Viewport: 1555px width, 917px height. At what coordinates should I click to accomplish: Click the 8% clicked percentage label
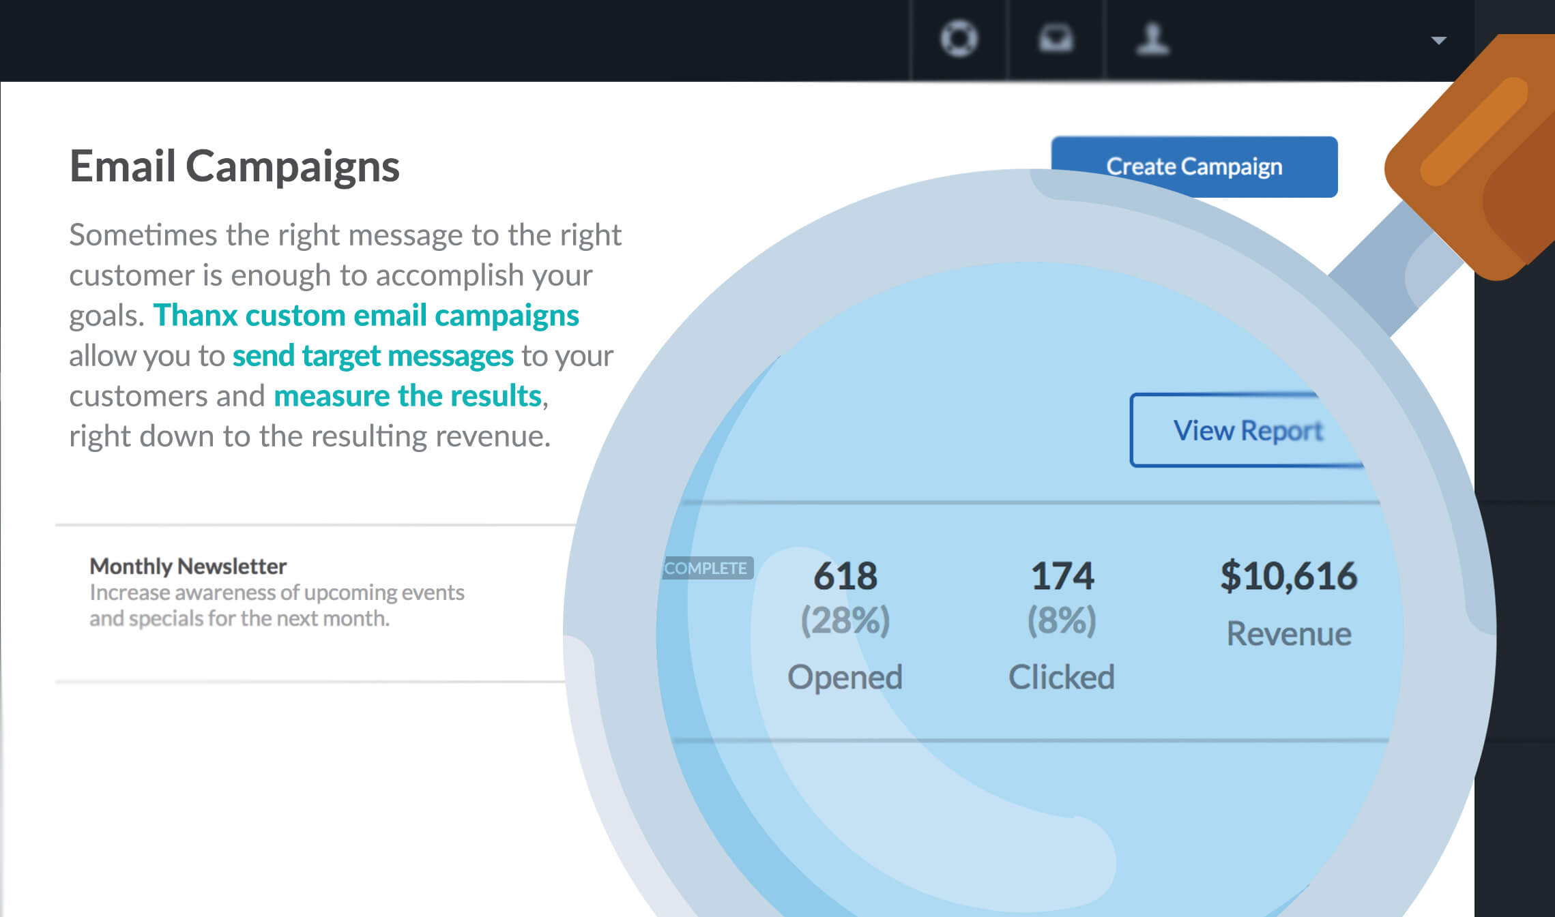click(x=1062, y=620)
